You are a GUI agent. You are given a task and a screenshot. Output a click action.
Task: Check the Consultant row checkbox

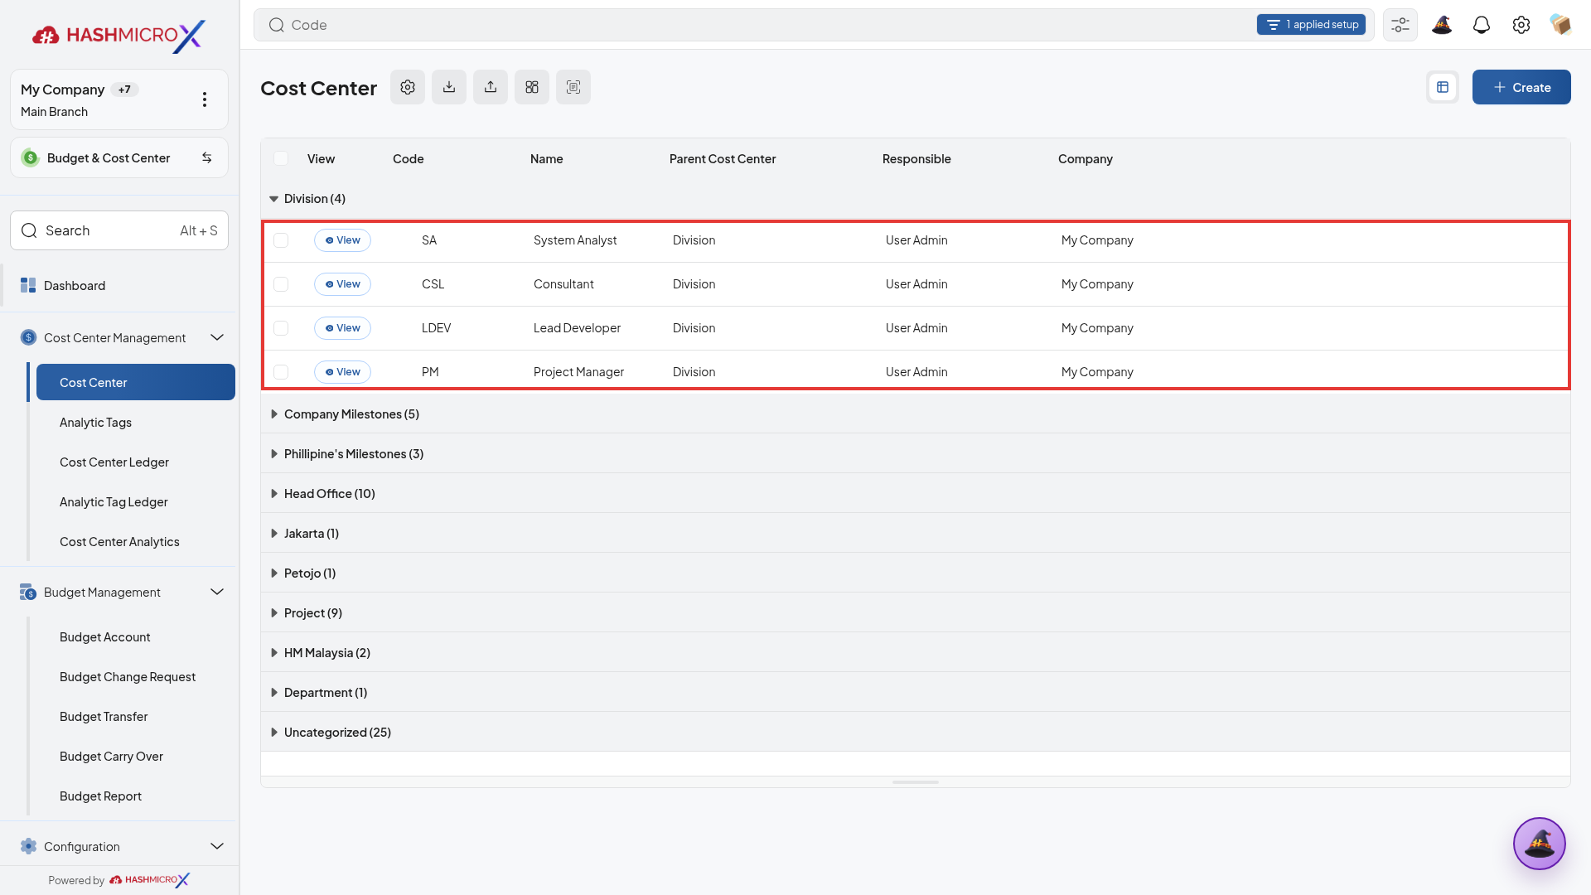(x=281, y=284)
